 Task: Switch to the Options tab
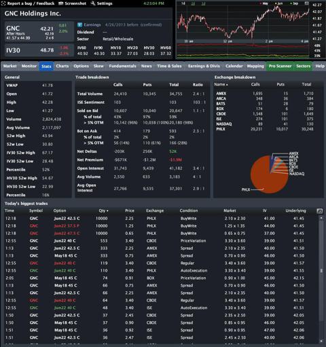(x=81, y=66)
